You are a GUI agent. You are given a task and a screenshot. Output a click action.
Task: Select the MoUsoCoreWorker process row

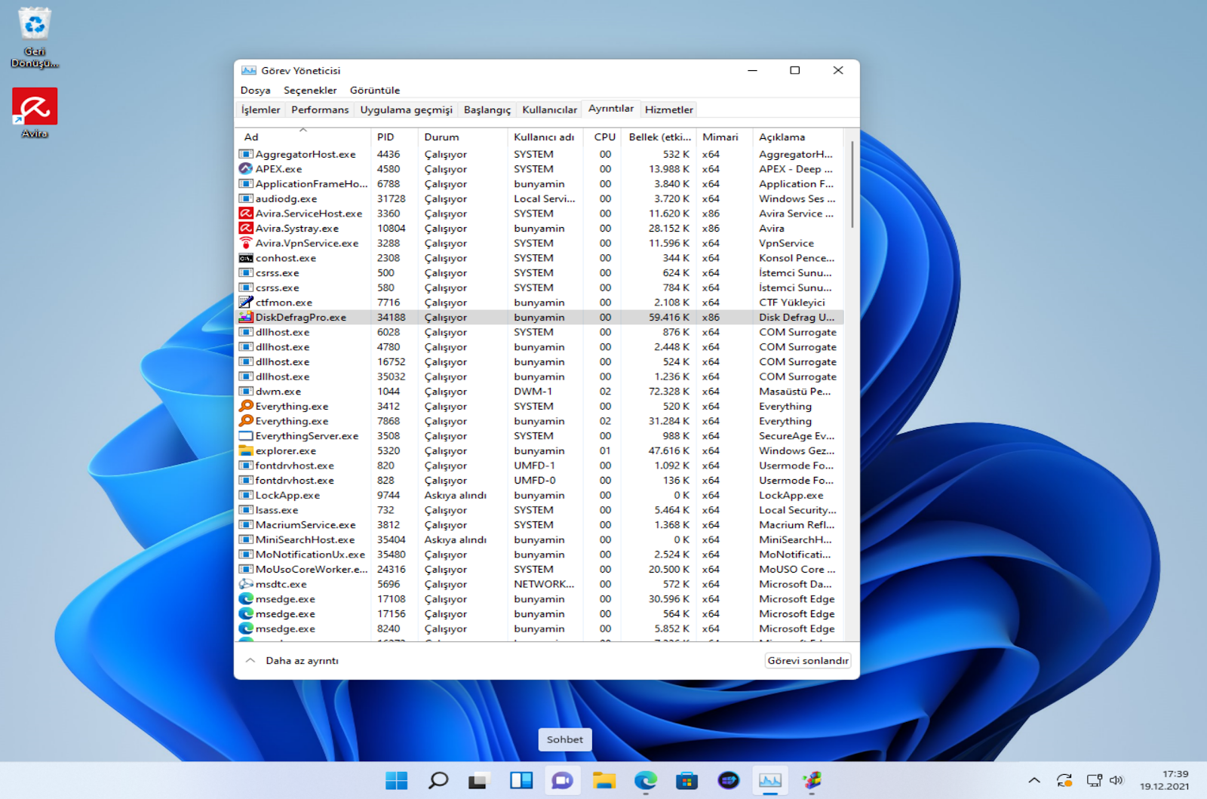(540, 570)
